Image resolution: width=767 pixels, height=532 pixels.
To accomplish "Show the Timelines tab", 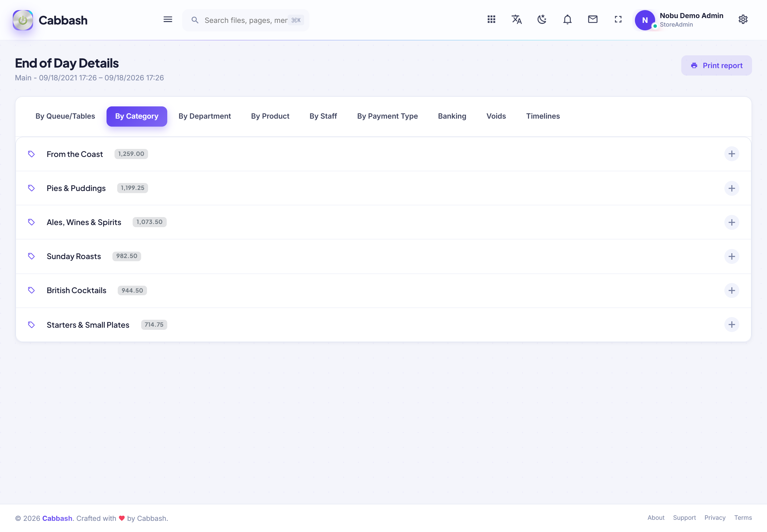I will [543, 116].
